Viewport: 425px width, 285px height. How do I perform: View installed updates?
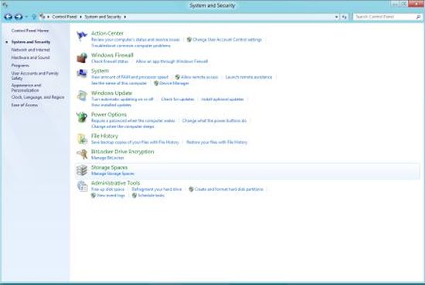pos(111,105)
